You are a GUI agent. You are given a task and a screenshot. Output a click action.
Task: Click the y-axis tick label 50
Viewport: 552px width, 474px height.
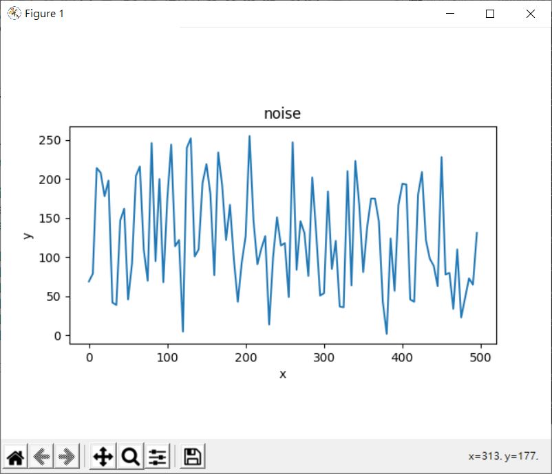[x=54, y=297]
